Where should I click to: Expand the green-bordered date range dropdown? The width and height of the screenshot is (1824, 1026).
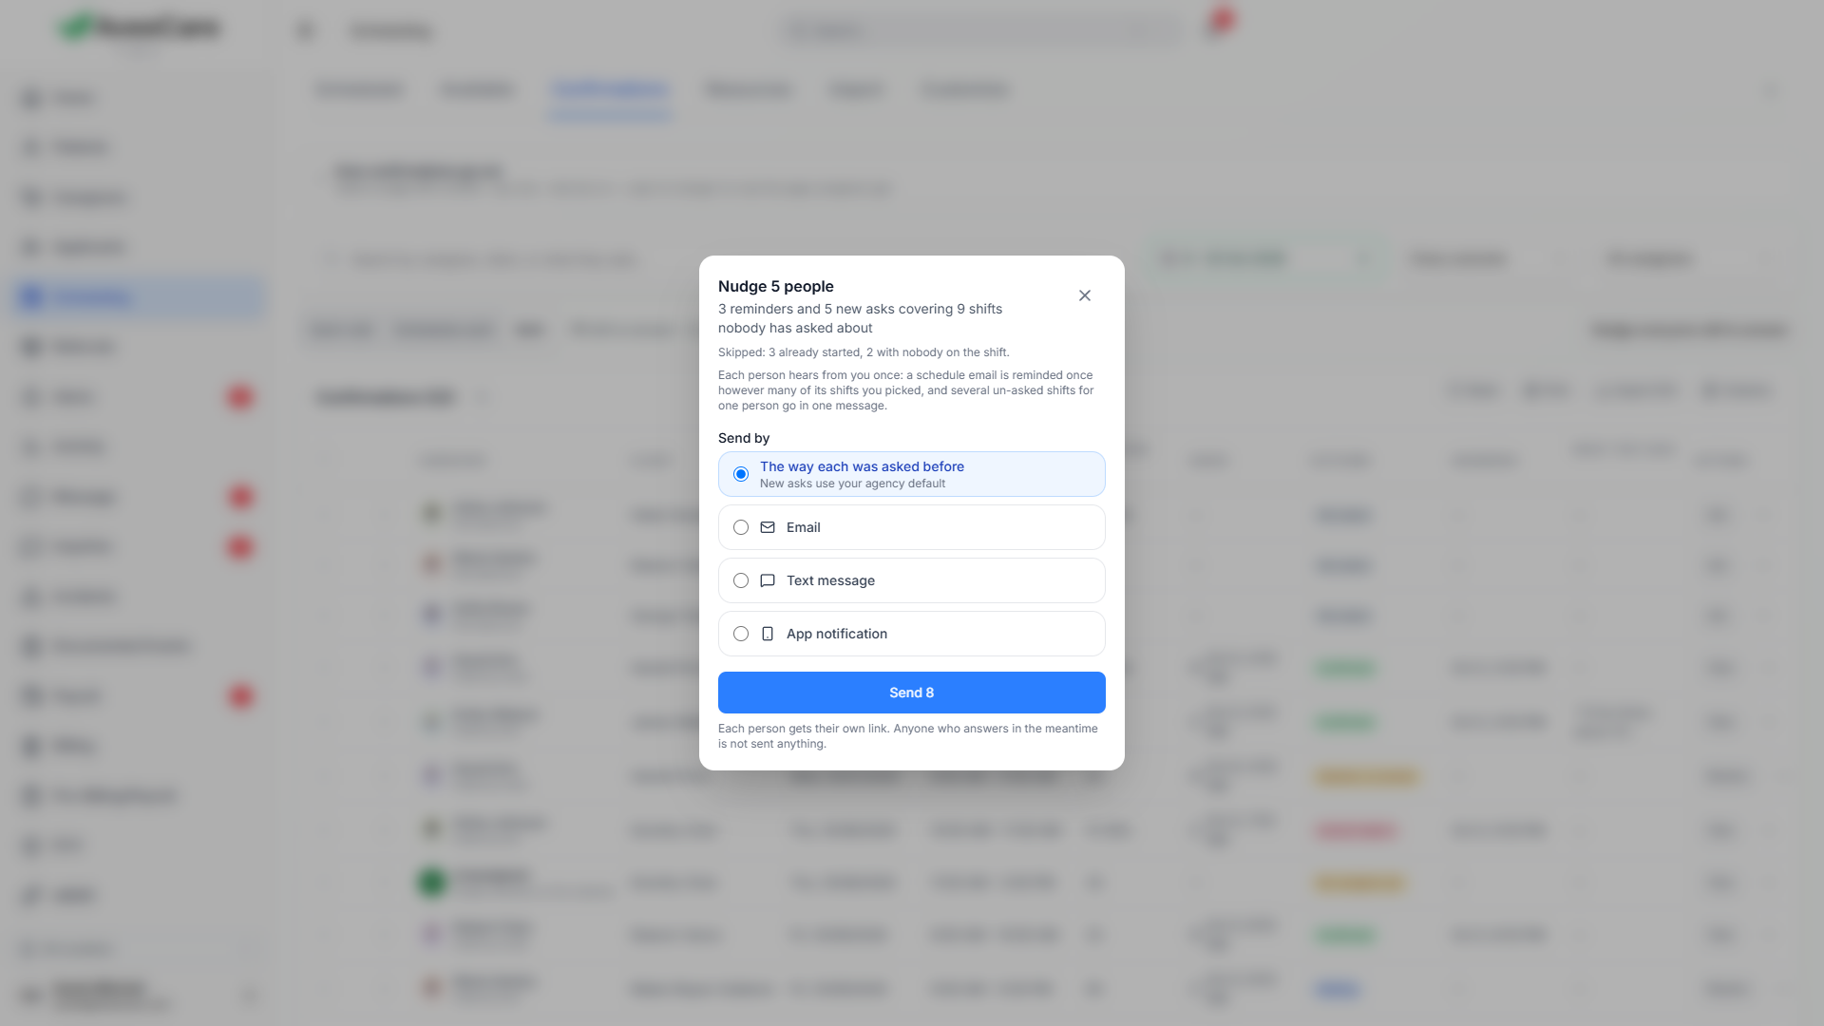1265,258
